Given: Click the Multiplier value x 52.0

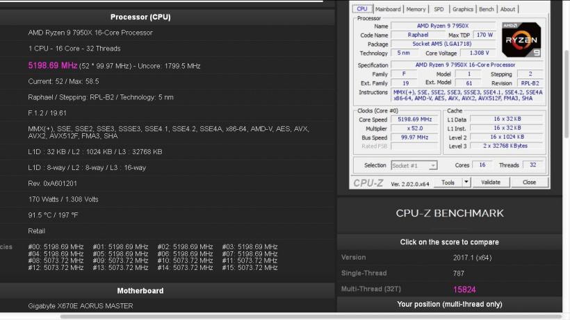Looking at the screenshot, I should tap(415, 128).
